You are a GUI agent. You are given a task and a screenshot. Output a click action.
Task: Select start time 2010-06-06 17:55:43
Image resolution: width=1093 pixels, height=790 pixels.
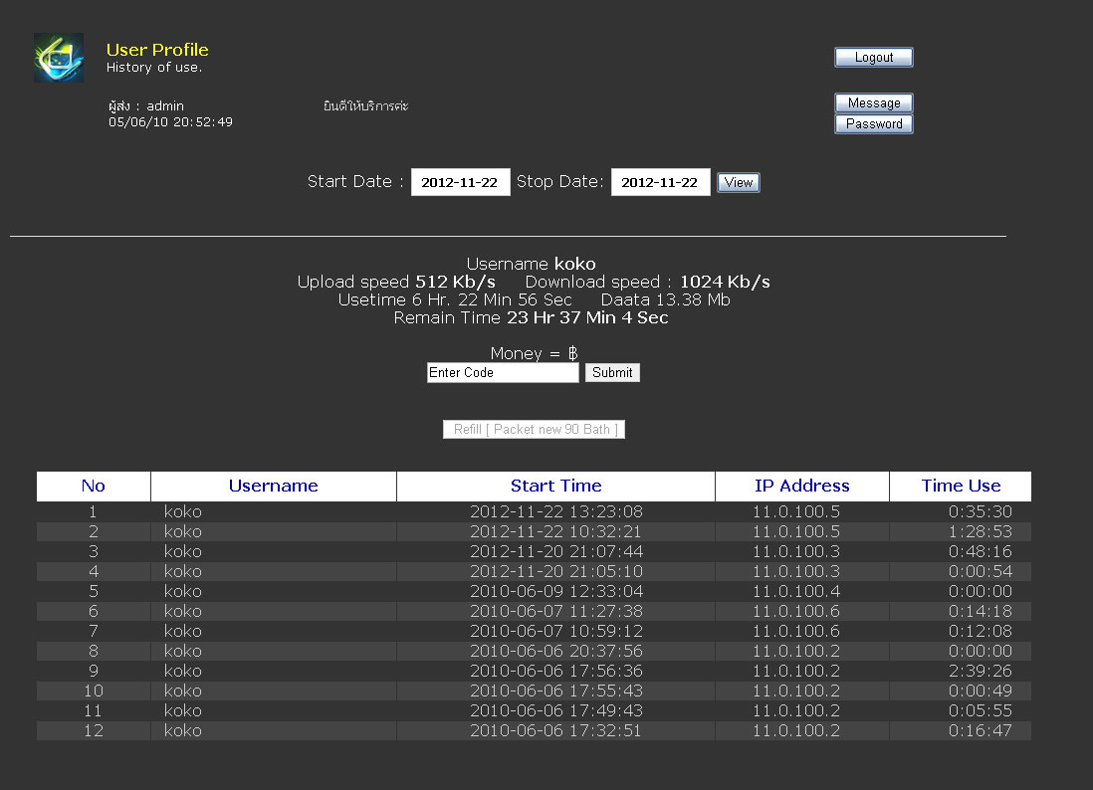click(x=555, y=691)
